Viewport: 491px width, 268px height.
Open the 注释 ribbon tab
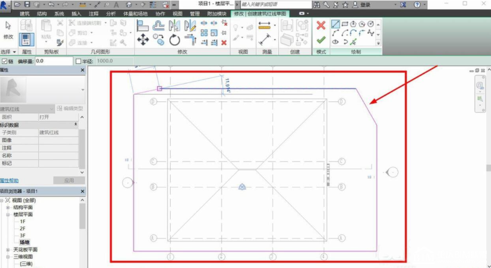93,14
